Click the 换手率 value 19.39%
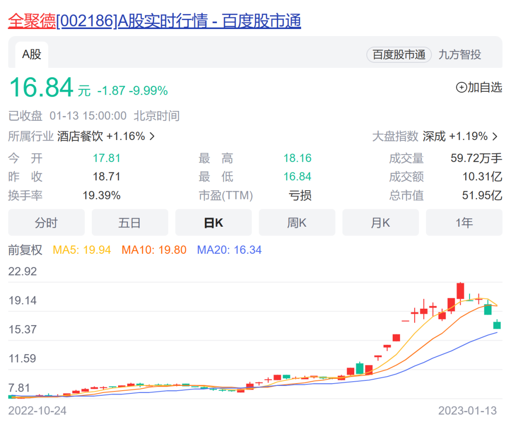Image resolution: width=506 pixels, height=422 pixels. click(x=101, y=195)
